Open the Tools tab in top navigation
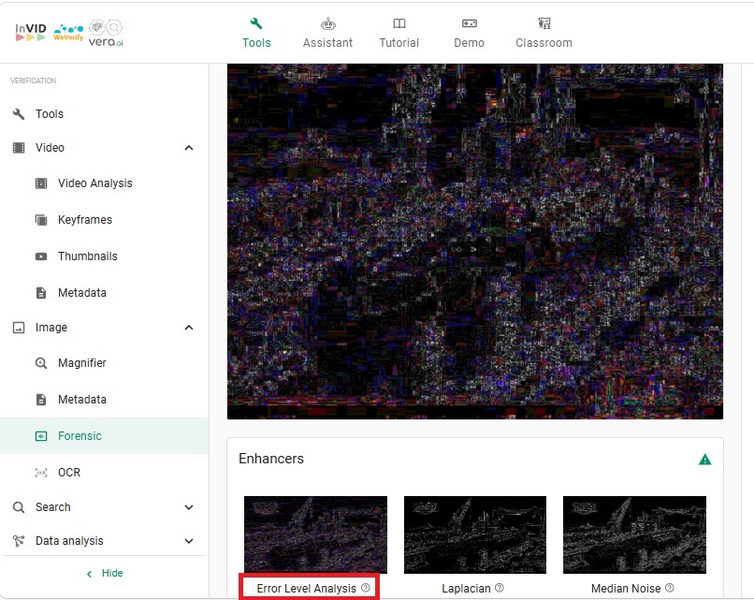This screenshot has height=600, width=754. tap(256, 34)
